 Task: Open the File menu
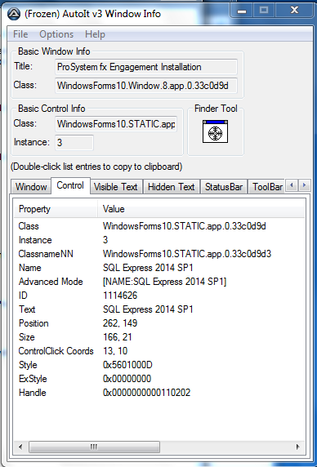(x=20, y=34)
